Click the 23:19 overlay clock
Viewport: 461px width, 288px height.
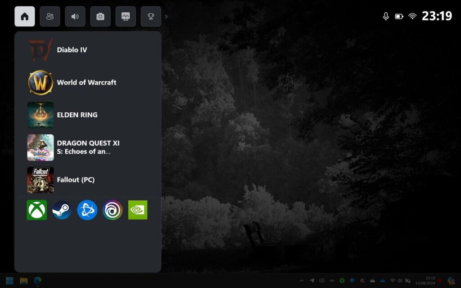click(437, 16)
